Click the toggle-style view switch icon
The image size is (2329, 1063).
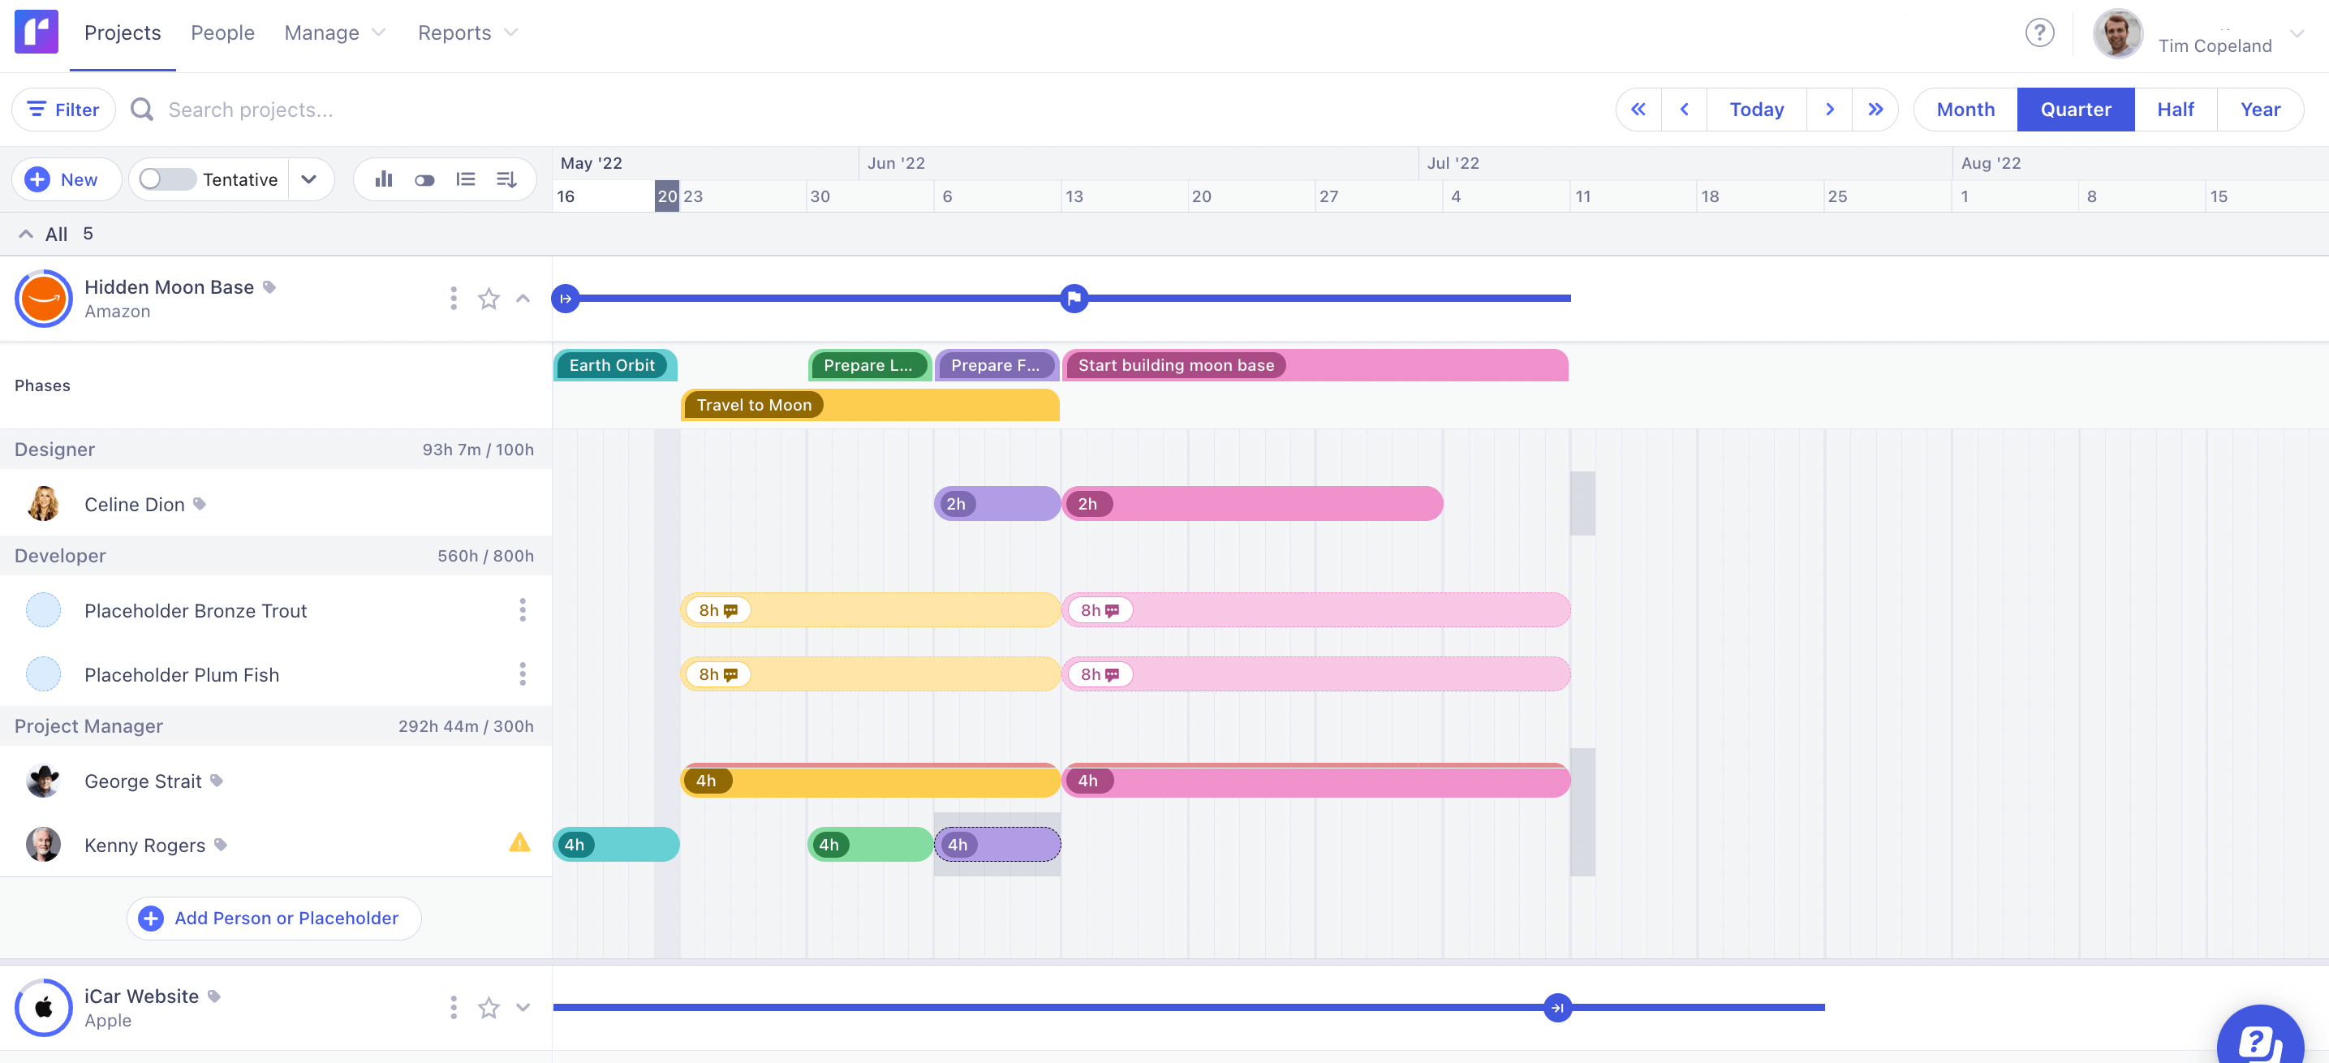424,179
